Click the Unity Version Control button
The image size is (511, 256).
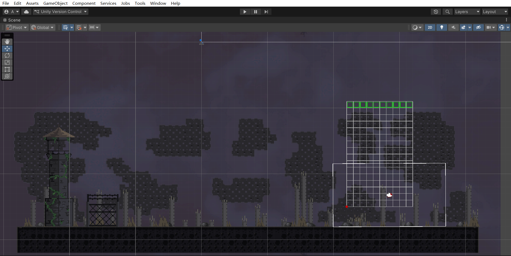pyautogui.click(x=61, y=12)
